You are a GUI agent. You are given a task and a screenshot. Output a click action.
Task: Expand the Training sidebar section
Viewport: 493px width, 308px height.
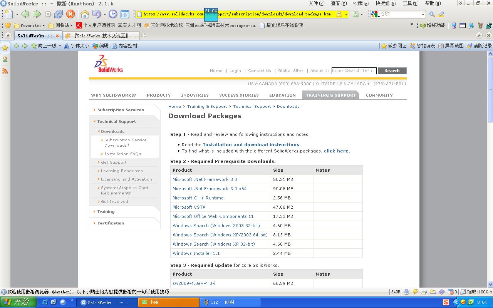(106, 212)
